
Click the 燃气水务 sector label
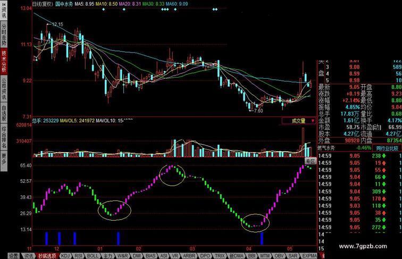coord(326,148)
